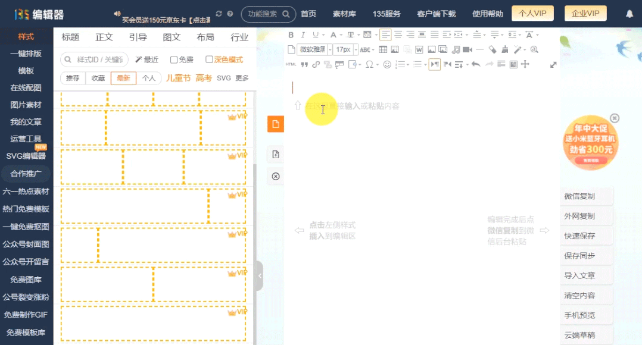
Task: Insert music audio into the article
Action: pyautogui.click(x=456, y=49)
